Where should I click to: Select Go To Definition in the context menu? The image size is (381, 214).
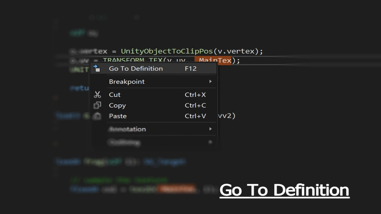tap(136, 69)
